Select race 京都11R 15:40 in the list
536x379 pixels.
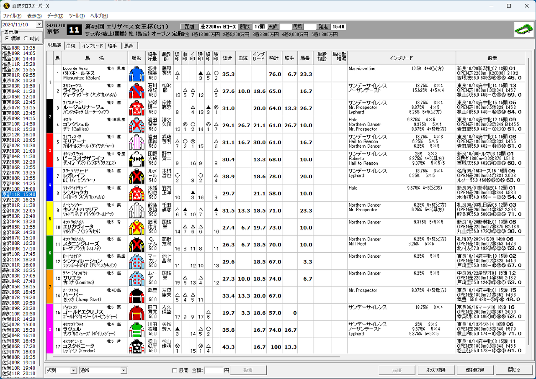(19, 195)
